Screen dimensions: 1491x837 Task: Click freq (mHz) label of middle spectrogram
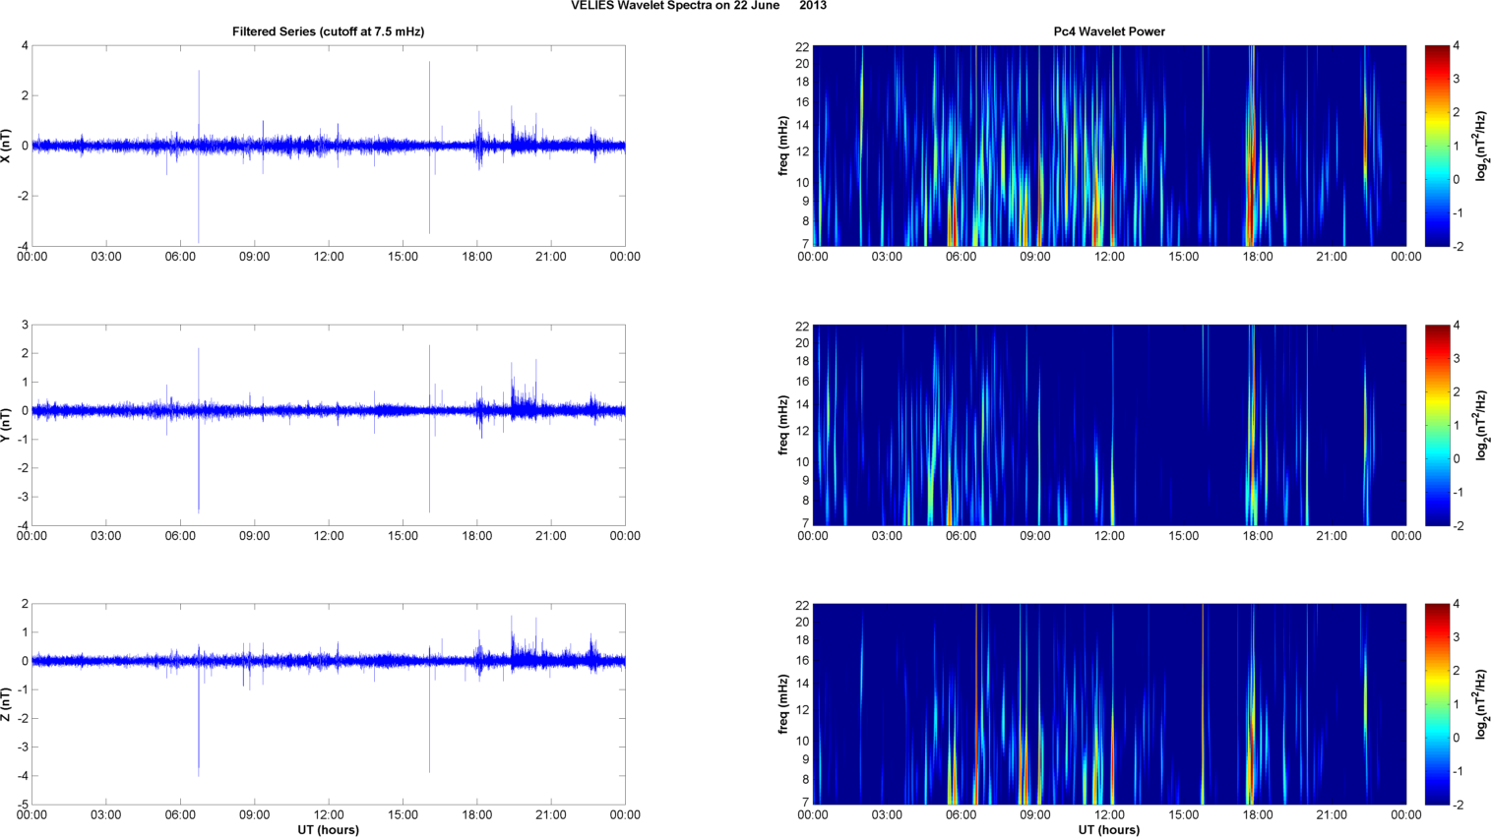coord(783,425)
